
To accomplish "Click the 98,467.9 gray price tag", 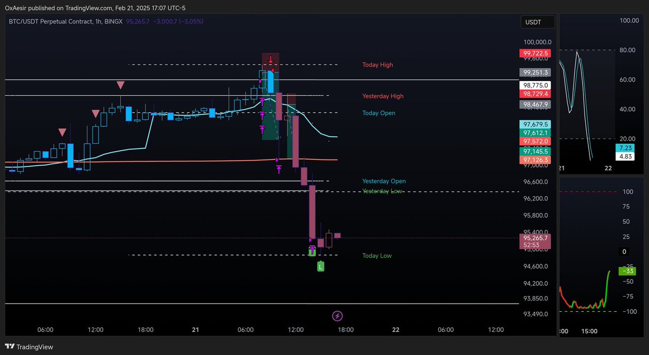I will (x=535, y=104).
